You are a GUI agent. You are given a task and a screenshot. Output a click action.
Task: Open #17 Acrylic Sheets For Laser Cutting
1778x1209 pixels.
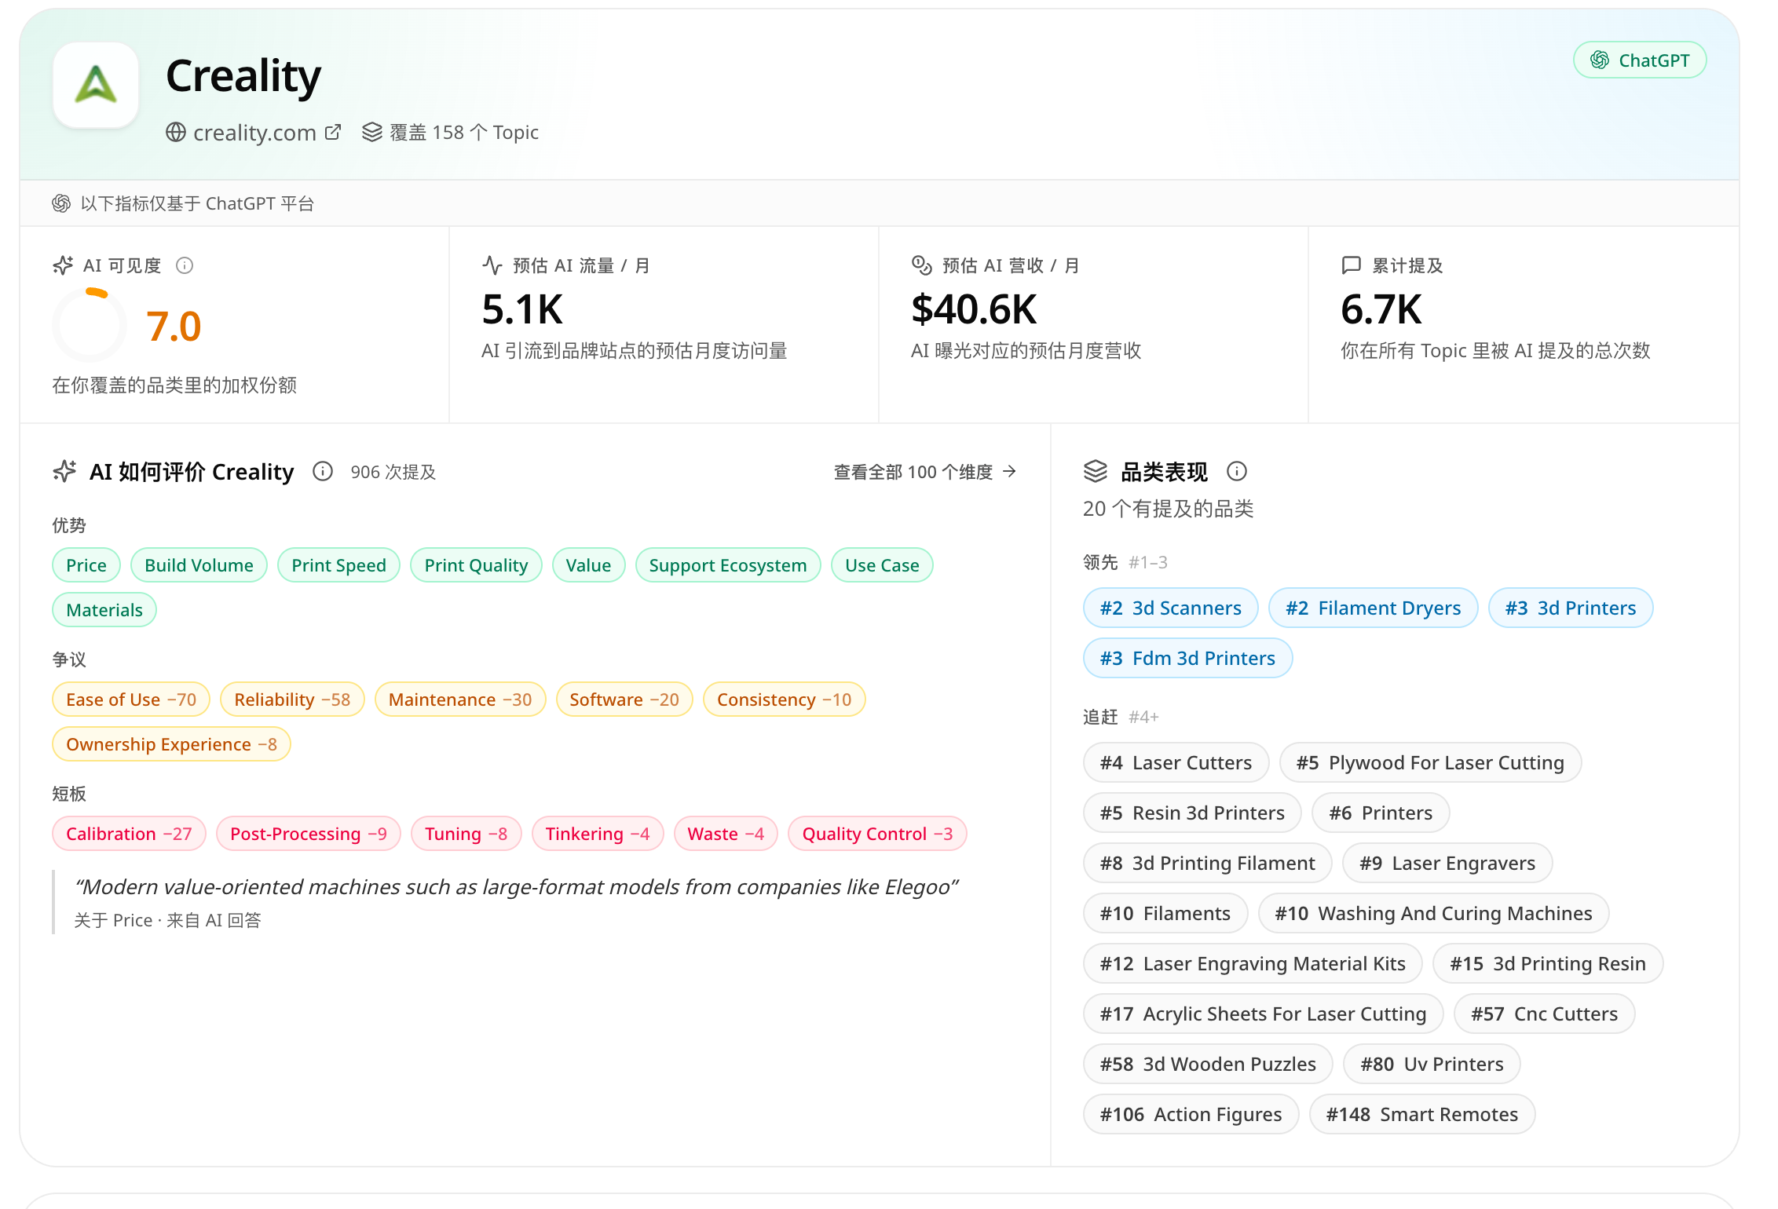pos(1263,1014)
